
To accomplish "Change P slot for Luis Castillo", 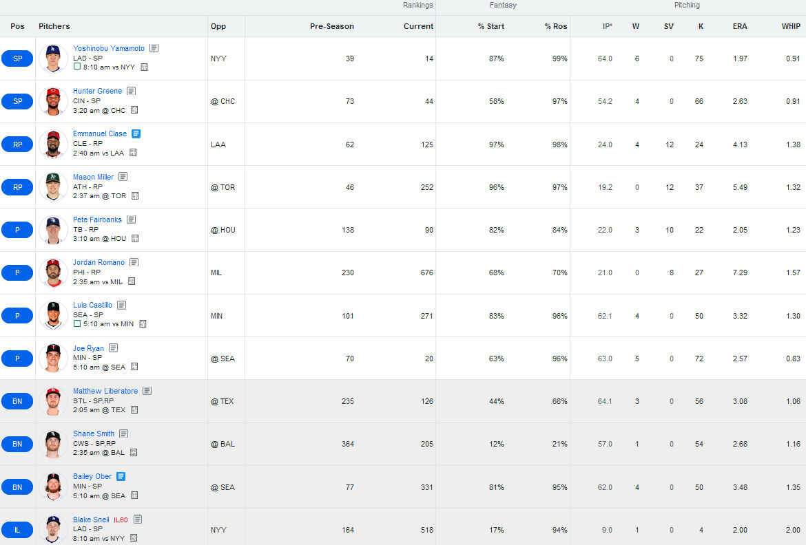I will 17,315.
